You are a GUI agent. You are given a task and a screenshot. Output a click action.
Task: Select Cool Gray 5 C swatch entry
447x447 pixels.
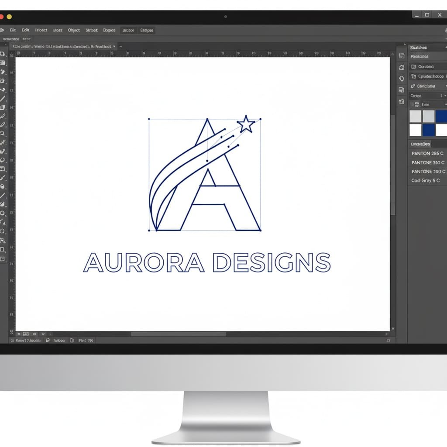click(x=425, y=180)
